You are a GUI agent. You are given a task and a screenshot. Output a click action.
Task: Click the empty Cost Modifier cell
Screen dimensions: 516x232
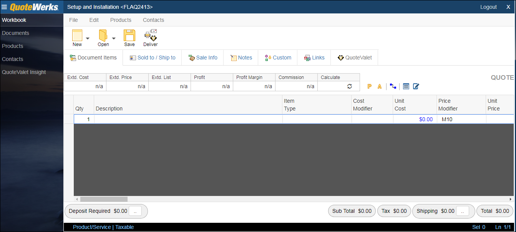tap(372, 119)
